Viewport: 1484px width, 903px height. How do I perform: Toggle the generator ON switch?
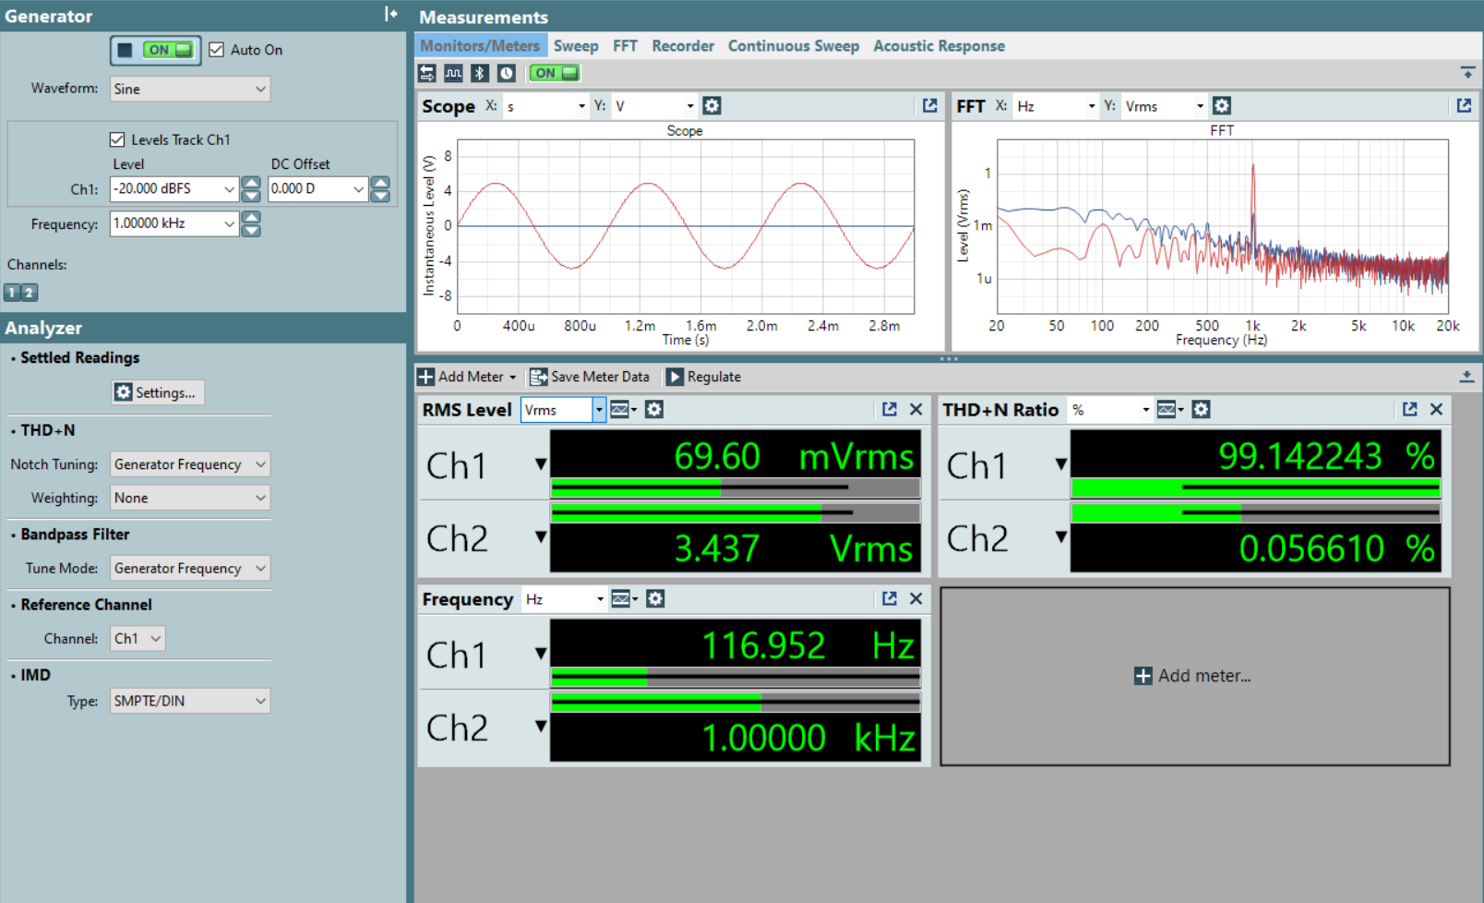click(168, 50)
